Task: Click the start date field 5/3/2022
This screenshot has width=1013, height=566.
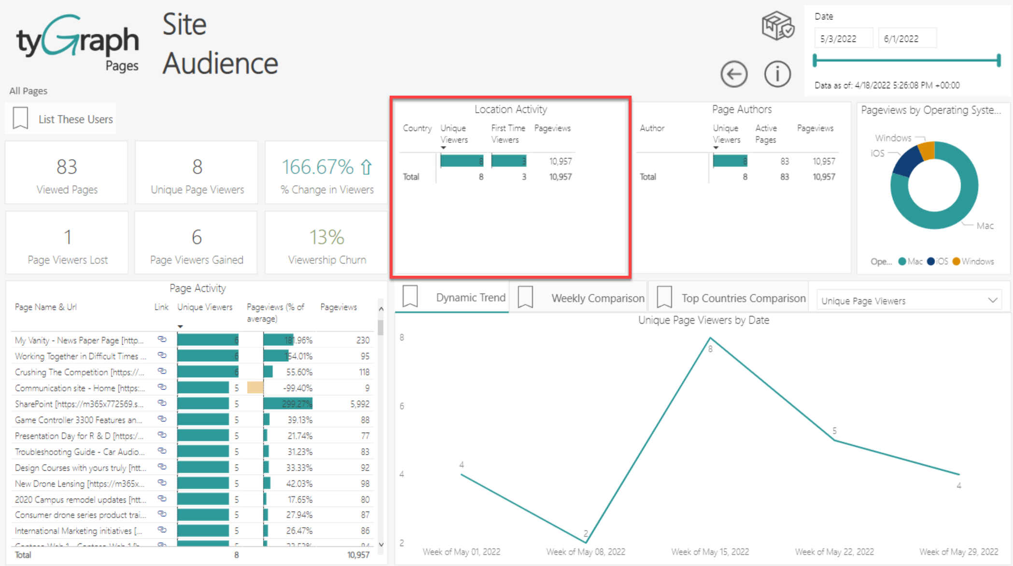Action: 843,39
